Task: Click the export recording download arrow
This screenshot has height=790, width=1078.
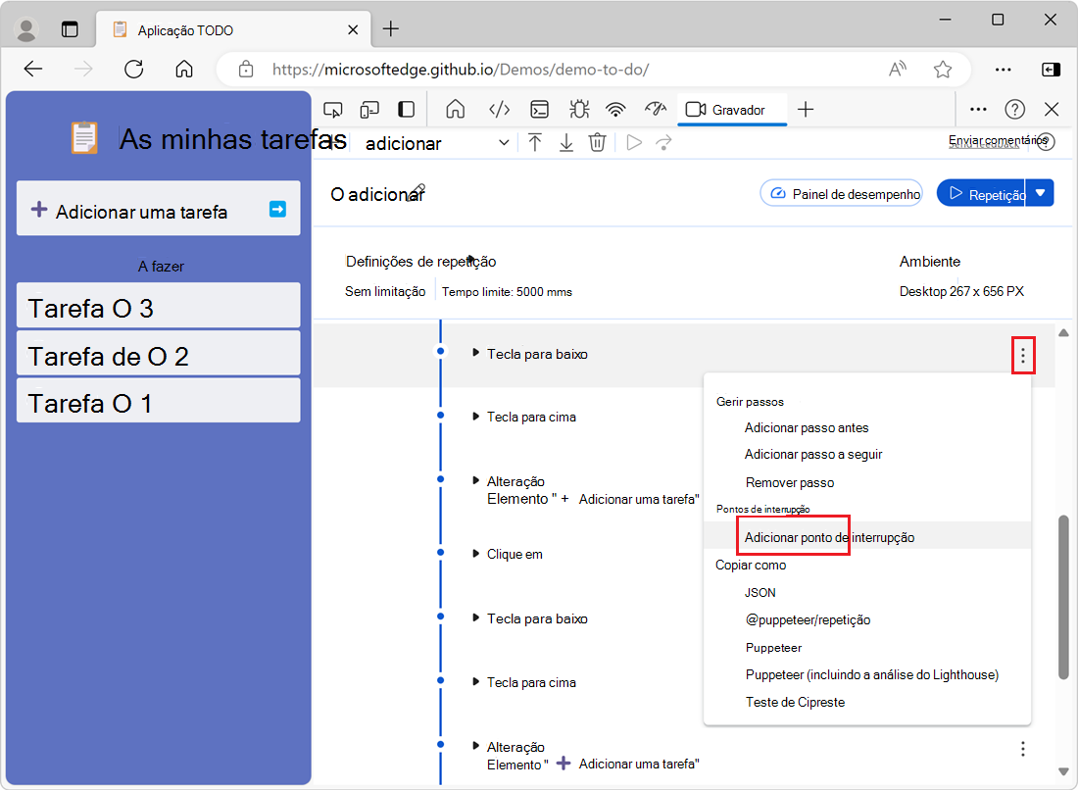Action: pyautogui.click(x=566, y=143)
